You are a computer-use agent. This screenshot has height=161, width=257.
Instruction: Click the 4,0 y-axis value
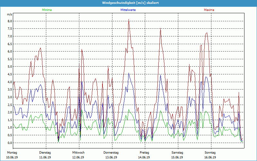[9, 82]
